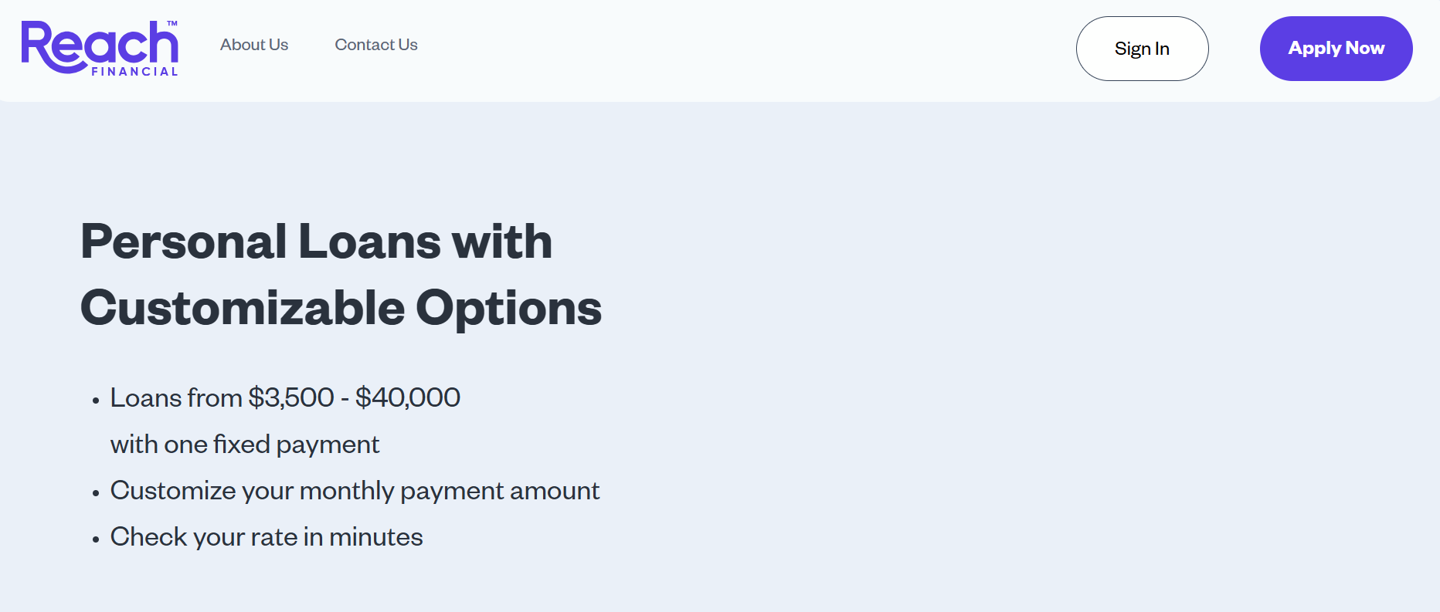Open the About Us page
The image size is (1440, 612).
click(x=254, y=45)
